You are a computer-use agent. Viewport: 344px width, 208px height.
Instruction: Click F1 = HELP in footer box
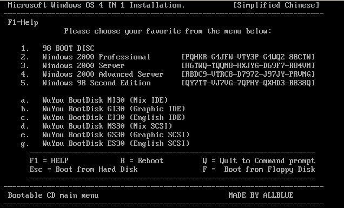pyautogui.click(x=49, y=160)
